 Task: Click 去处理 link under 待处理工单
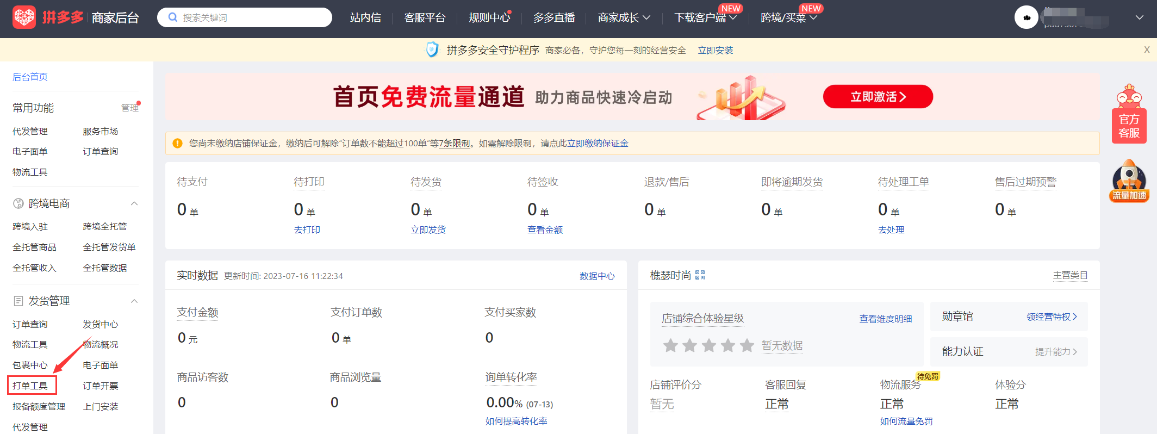coord(891,230)
